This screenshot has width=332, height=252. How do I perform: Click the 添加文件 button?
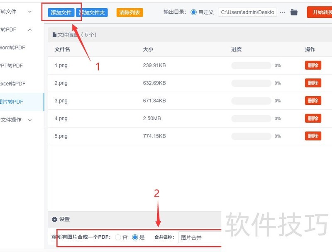coord(61,13)
